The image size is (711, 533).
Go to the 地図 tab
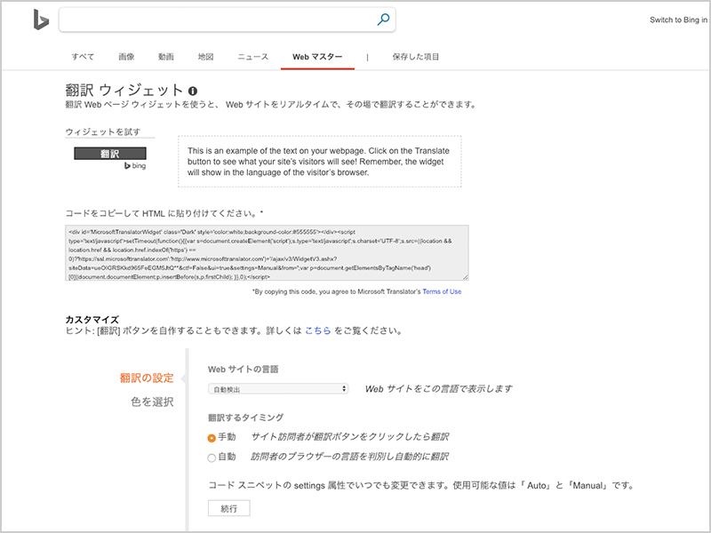tap(205, 57)
